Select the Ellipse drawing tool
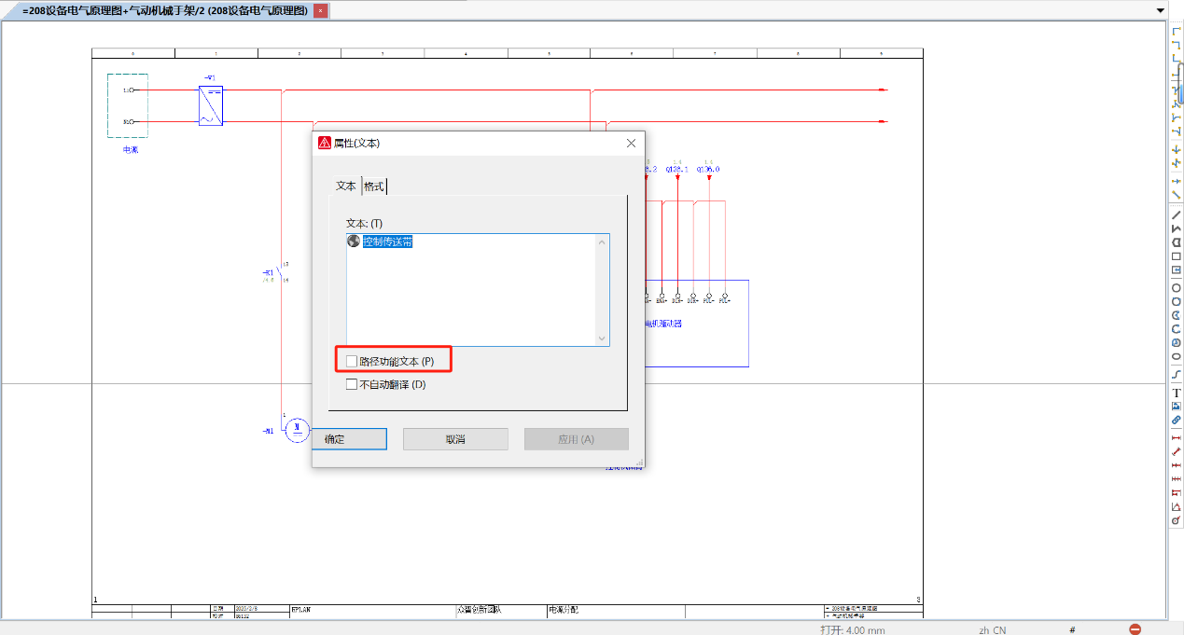The width and height of the screenshot is (1184, 635). pyautogui.click(x=1176, y=356)
